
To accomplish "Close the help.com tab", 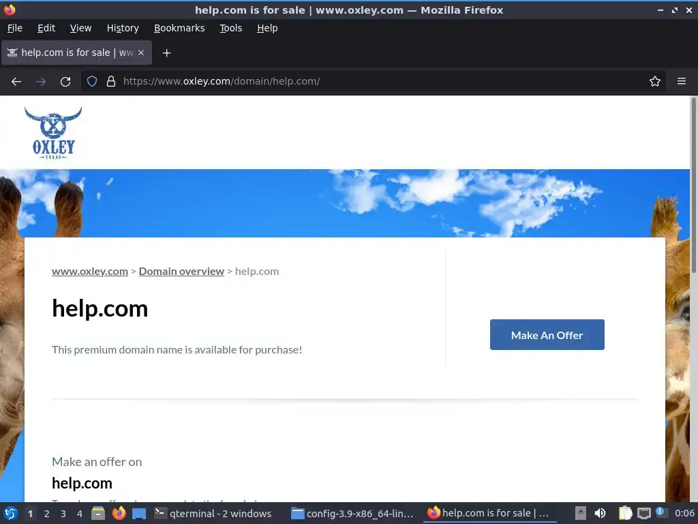I will tap(141, 53).
